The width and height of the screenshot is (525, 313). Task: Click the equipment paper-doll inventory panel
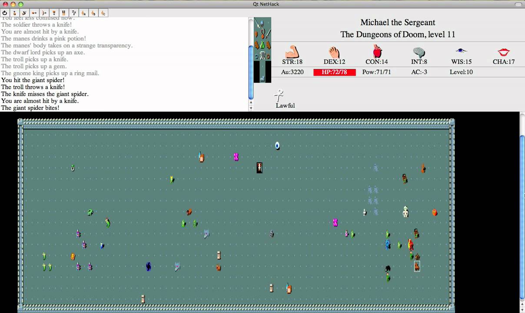[x=262, y=50]
